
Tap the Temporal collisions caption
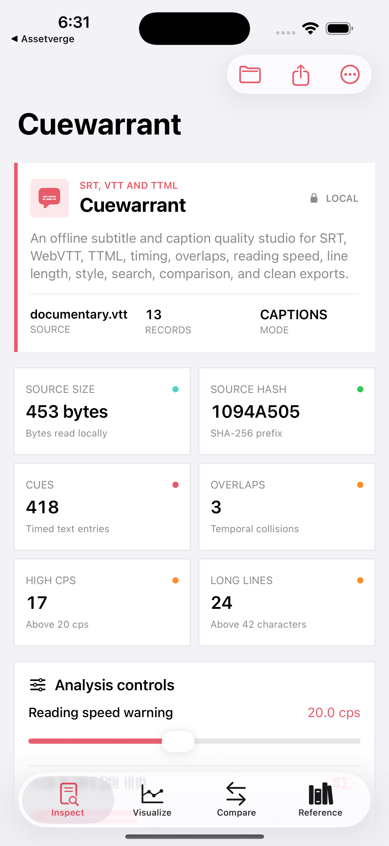pyautogui.click(x=255, y=529)
